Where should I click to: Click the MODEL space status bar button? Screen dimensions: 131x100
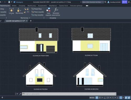[92, 98]
